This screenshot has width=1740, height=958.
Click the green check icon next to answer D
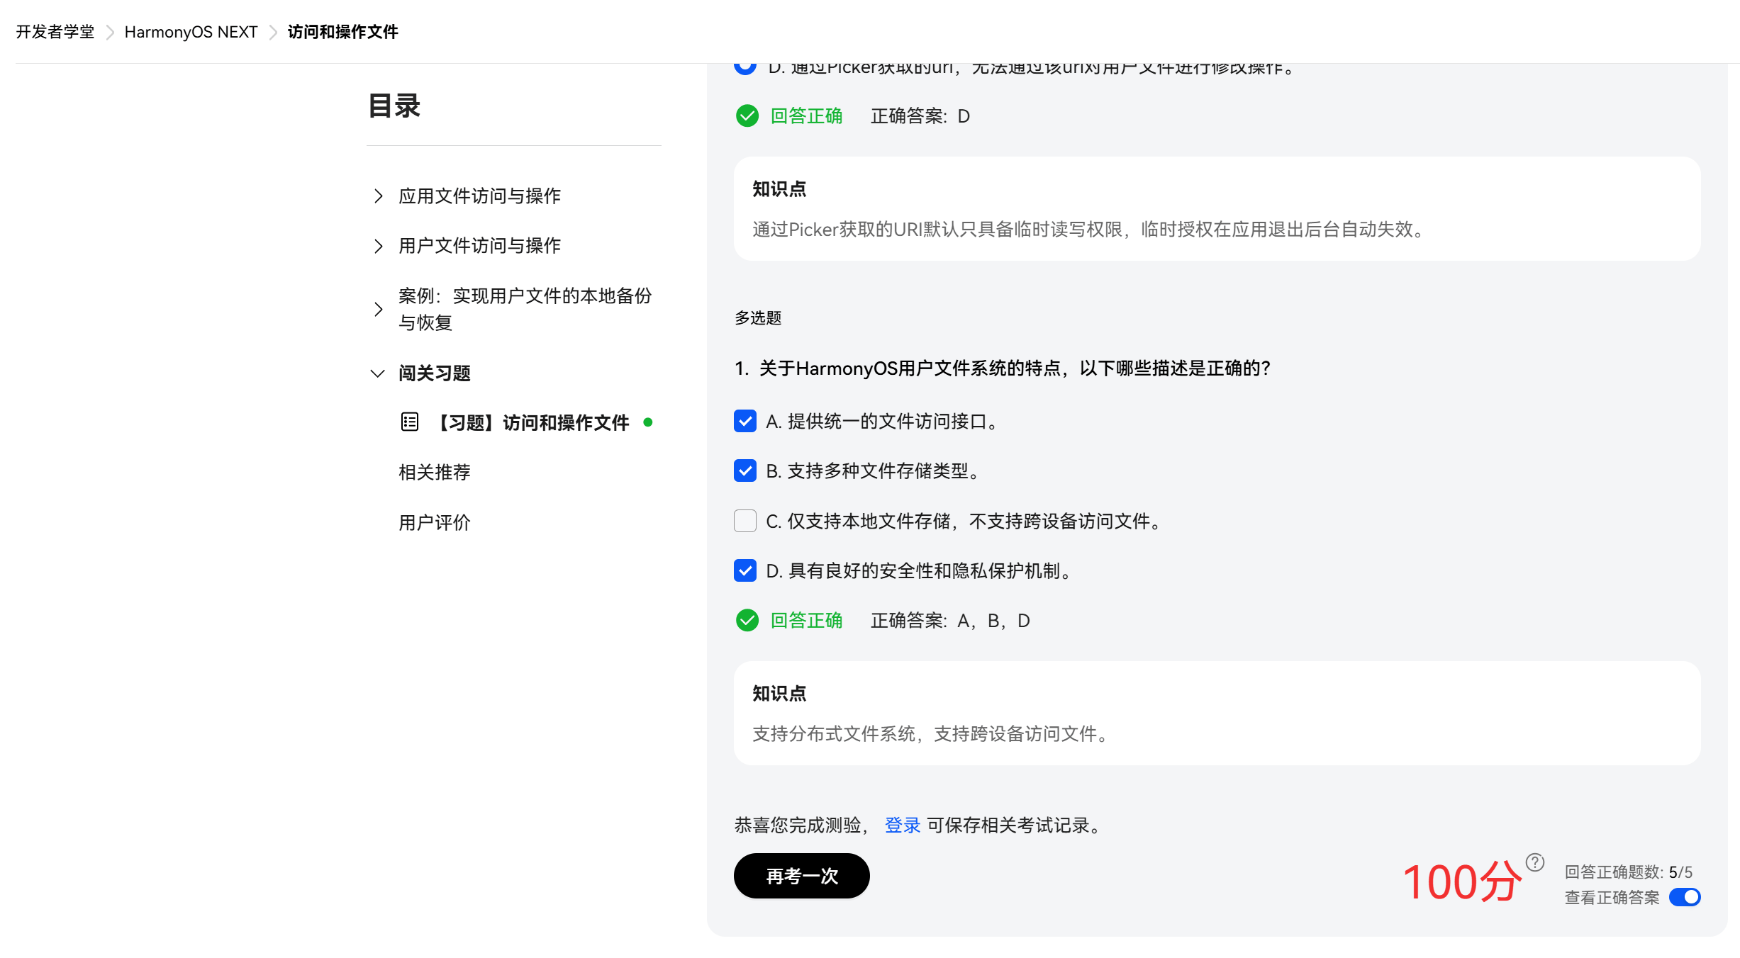[747, 116]
